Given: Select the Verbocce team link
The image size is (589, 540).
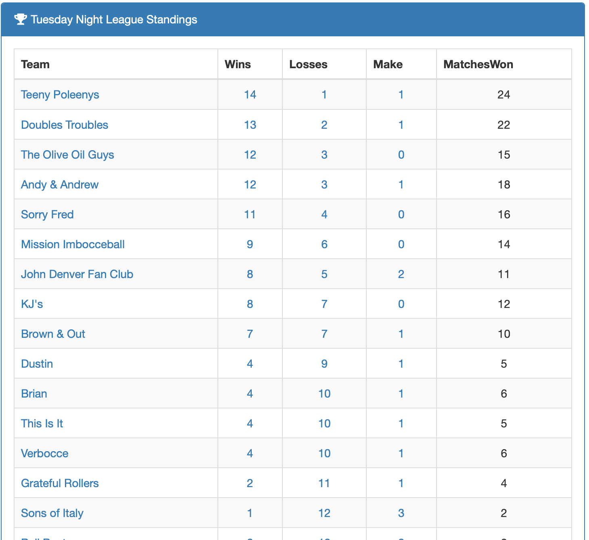Looking at the screenshot, I should point(44,453).
